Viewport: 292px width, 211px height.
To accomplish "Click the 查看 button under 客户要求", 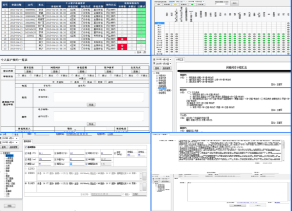I will (109, 72).
